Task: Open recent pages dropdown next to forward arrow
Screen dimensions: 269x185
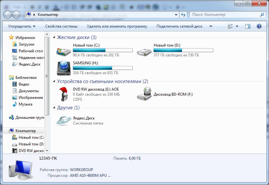Action: (x=23, y=15)
